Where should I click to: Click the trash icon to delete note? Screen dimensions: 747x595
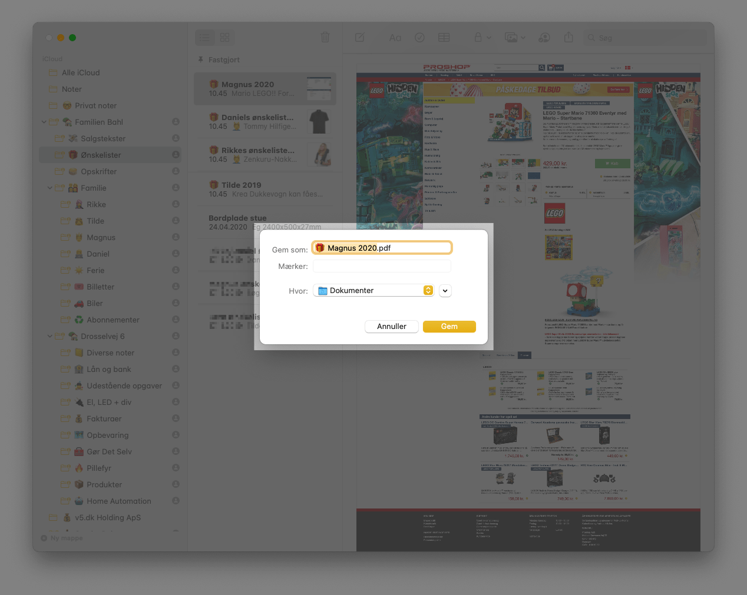click(325, 37)
